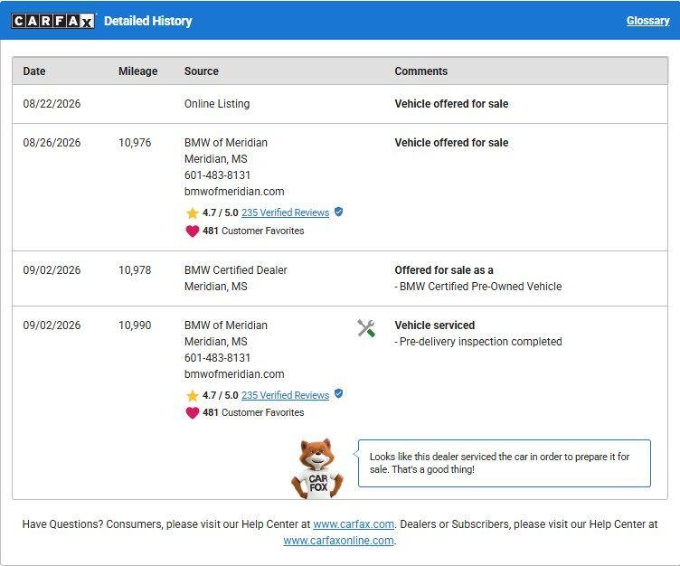680x566 pixels.
Task: Click the Vehicle serviced comment heading
Action: click(x=435, y=325)
